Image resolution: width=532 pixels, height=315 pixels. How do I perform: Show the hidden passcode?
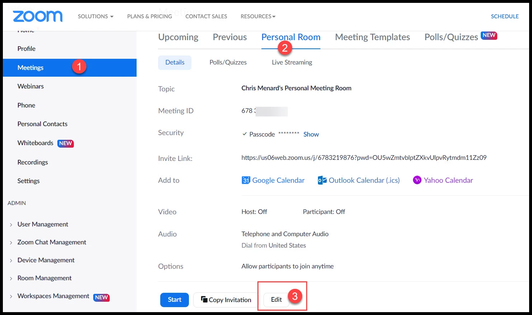[311, 134]
